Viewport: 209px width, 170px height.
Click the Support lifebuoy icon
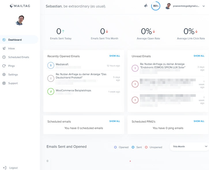click(4, 83)
